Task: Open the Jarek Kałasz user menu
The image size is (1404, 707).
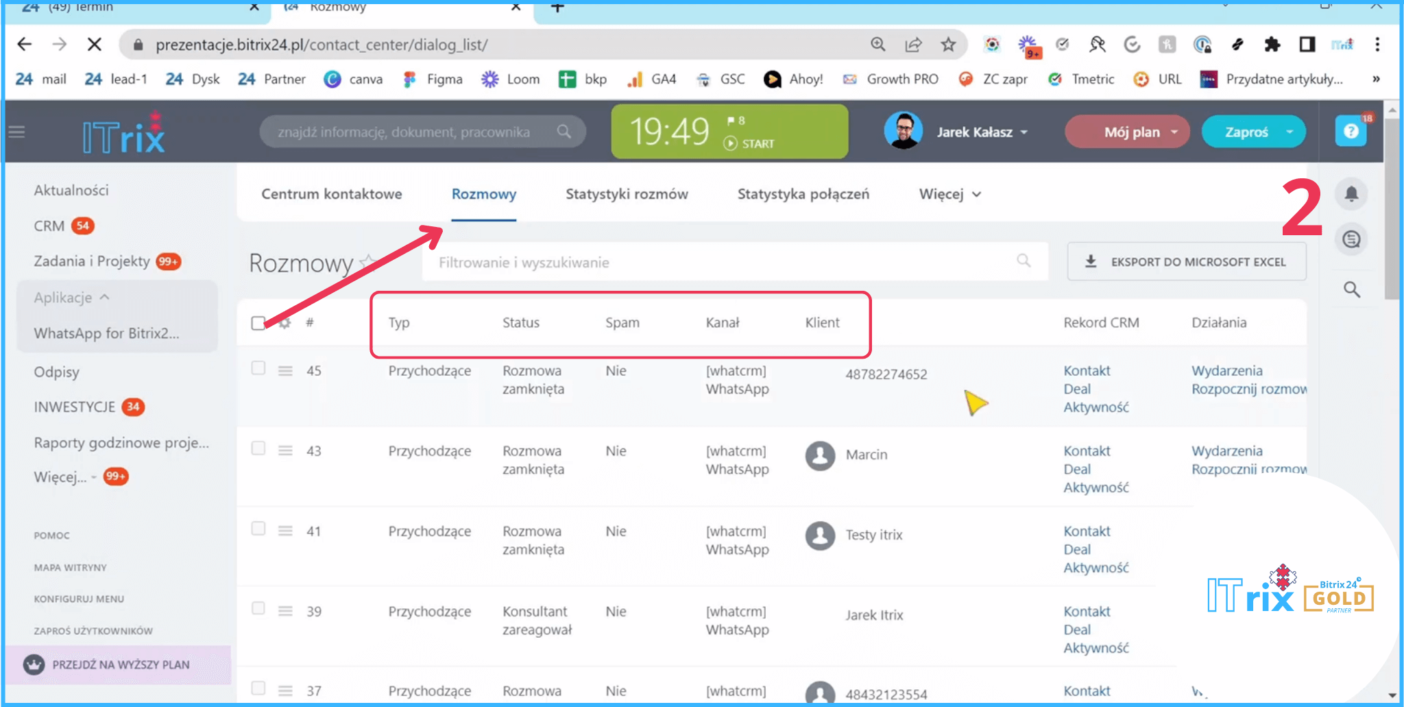Action: [981, 132]
